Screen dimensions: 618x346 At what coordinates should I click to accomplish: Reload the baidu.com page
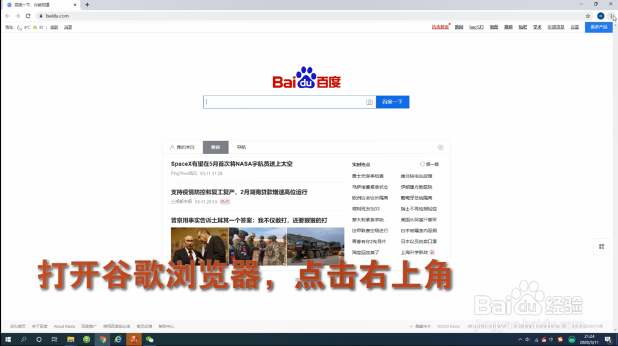click(x=28, y=16)
